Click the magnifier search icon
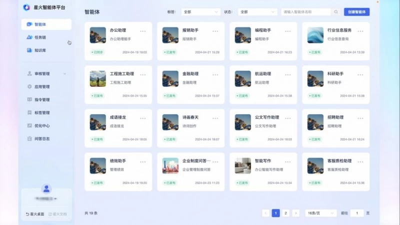Viewport: 400px width, 225px height. pyautogui.click(x=336, y=11)
